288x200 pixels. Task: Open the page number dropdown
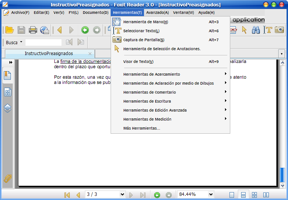122,194
